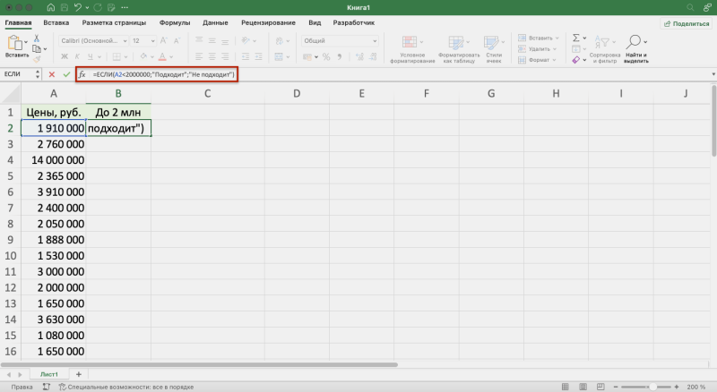Viewport: 717px width, 392px height.
Task: Open the ЕСЛИ name box dropdown
Action: coord(38,74)
